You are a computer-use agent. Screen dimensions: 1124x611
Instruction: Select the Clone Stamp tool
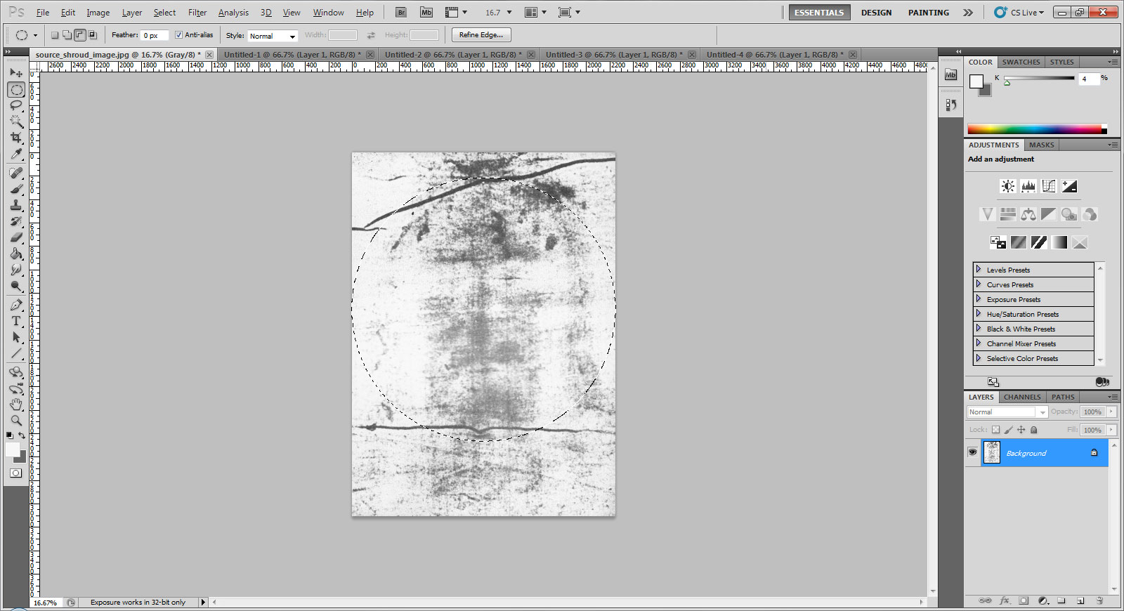(x=16, y=205)
